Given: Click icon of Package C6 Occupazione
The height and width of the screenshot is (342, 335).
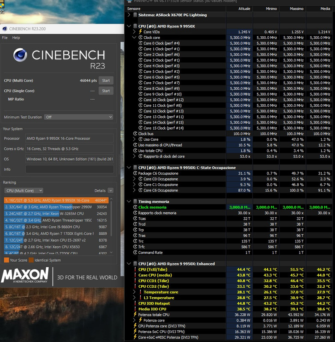Looking at the screenshot, I should (x=135, y=173).
